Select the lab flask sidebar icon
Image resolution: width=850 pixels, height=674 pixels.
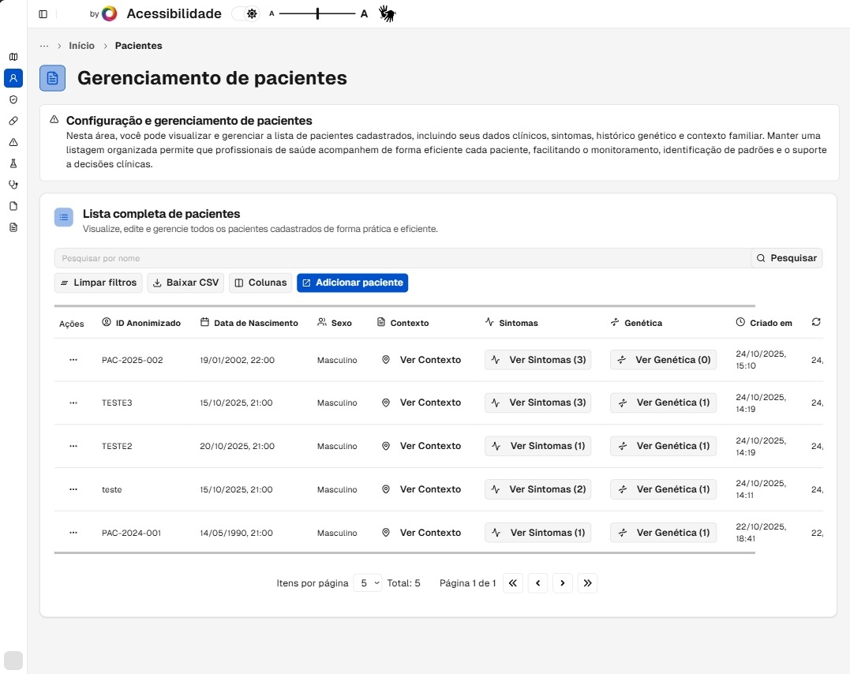tap(13, 163)
